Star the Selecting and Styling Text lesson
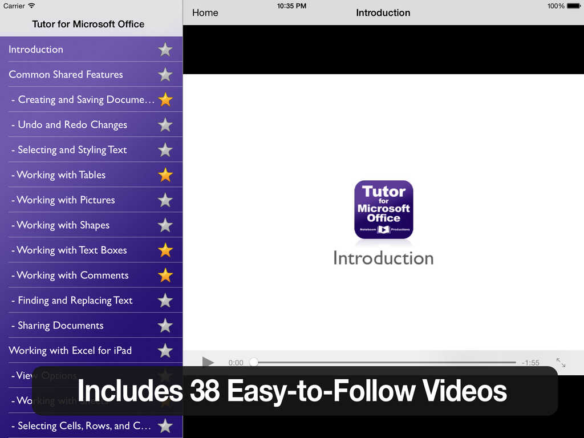The image size is (584, 438). (165, 150)
